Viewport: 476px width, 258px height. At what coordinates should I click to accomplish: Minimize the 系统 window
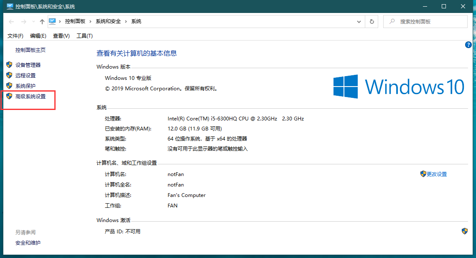(x=425, y=6)
